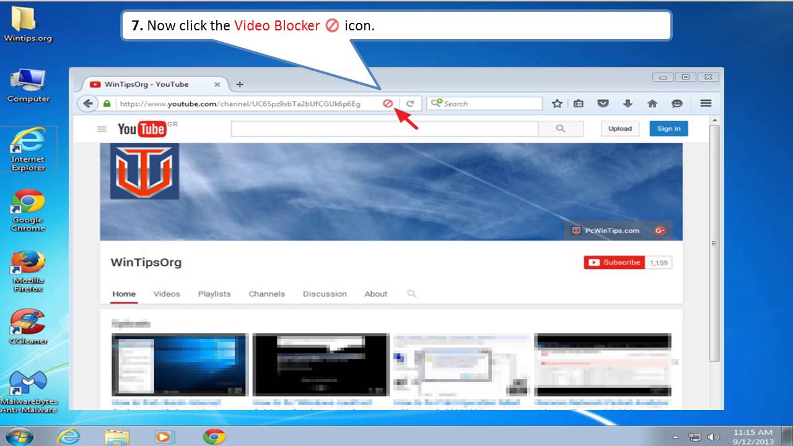
Task: Go back with the Firefox back arrow
Action: 87,103
